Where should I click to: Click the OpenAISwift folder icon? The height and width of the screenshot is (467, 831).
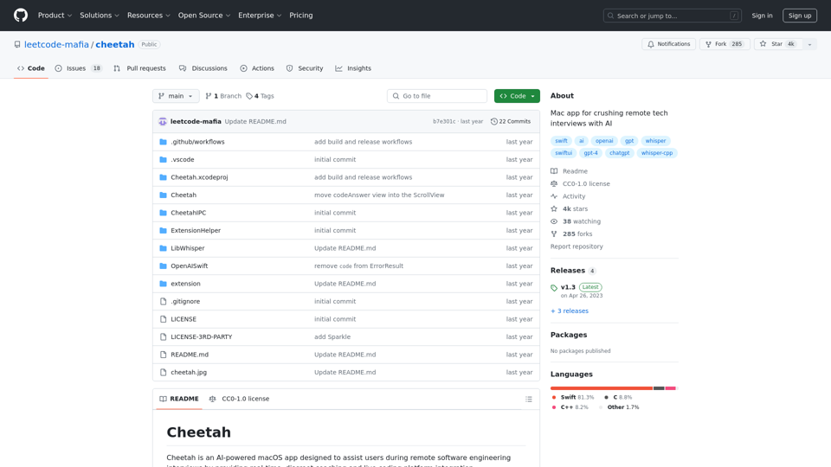click(164, 265)
